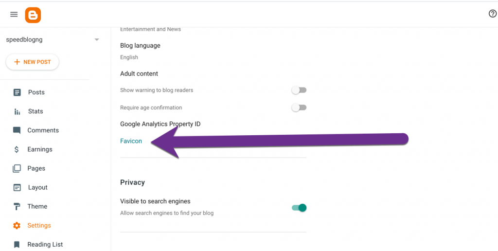Screen dimensions: 498x251
Task: Open Theme paint roller icon
Action: [17, 207]
